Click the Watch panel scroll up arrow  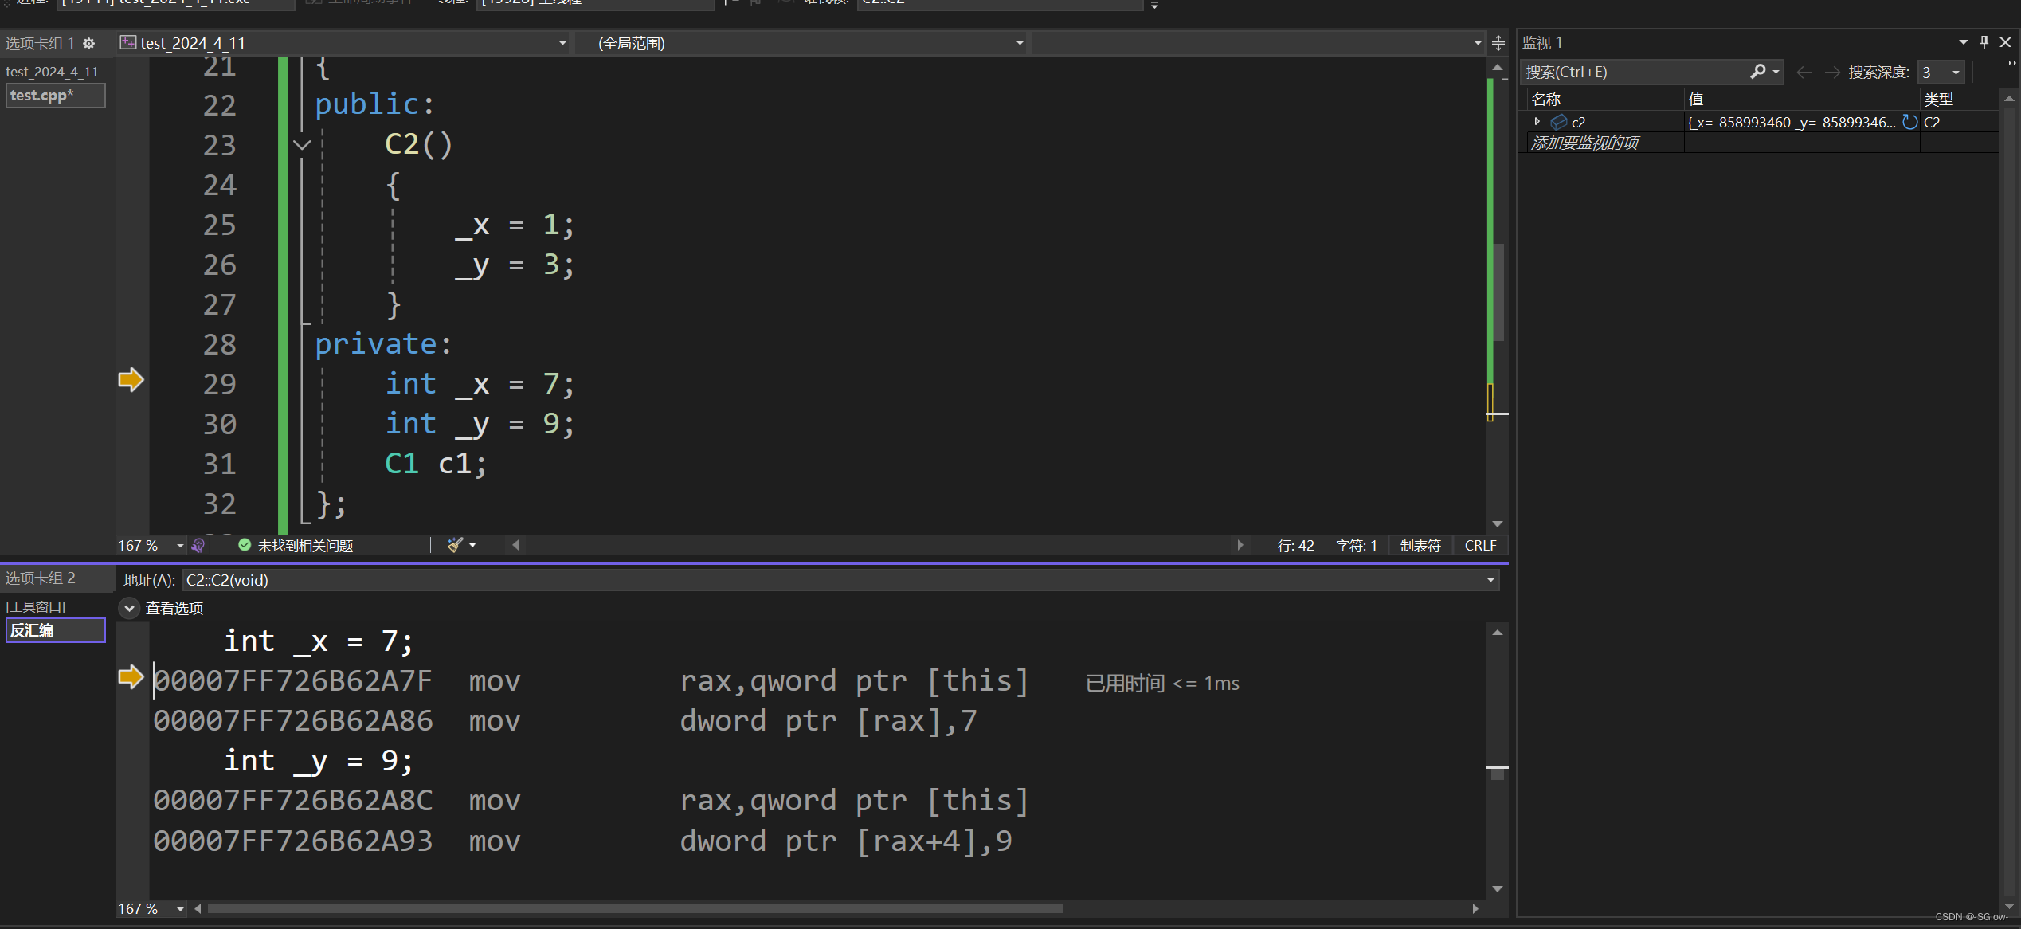pyautogui.click(x=2009, y=99)
